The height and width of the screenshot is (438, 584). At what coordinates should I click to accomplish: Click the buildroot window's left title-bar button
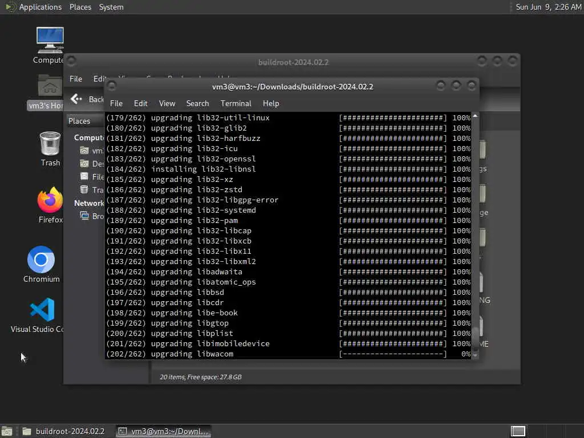pos(71,60)
